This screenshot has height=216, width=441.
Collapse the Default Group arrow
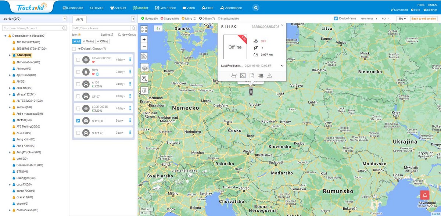79,48
